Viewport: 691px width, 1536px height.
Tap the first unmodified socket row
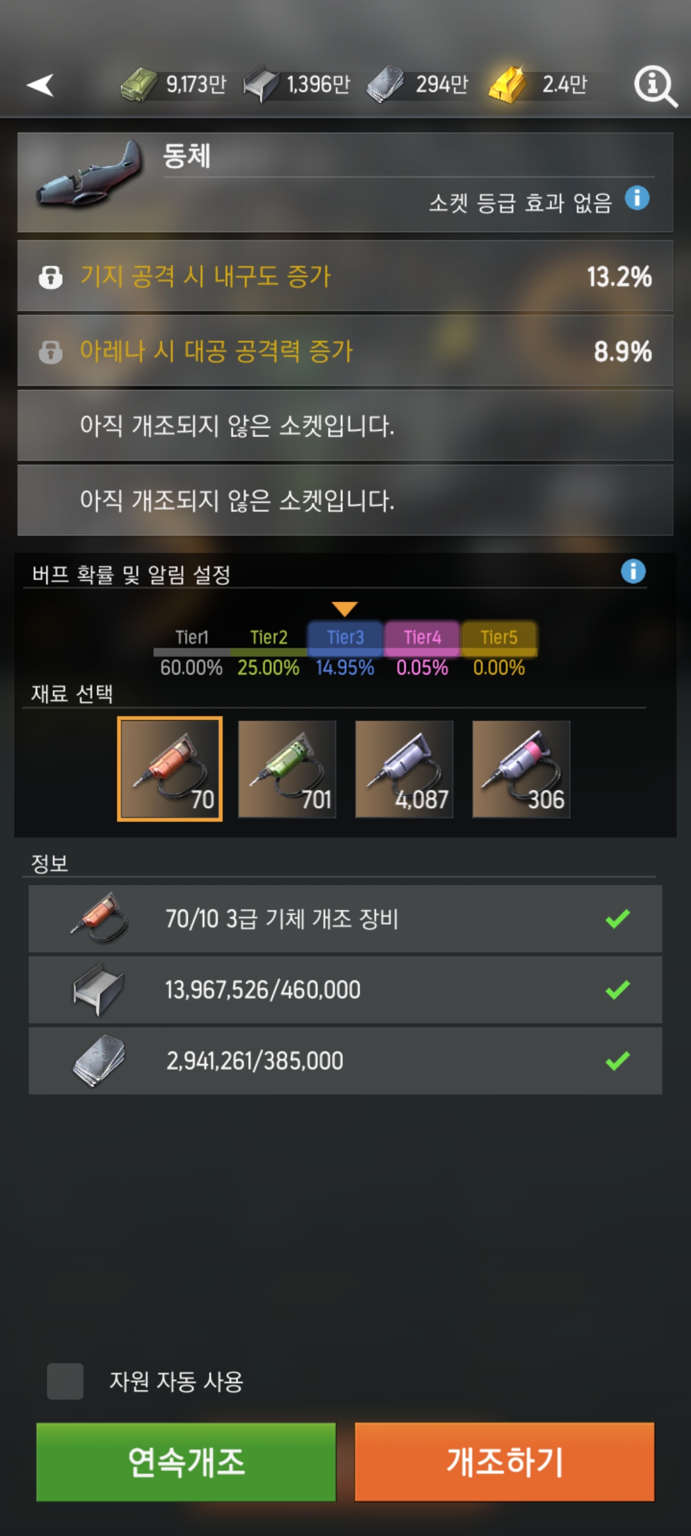click(x=345, y=426)
